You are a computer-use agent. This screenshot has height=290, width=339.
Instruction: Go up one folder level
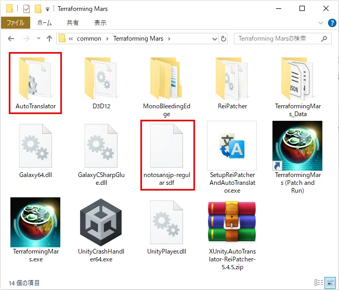49,39
